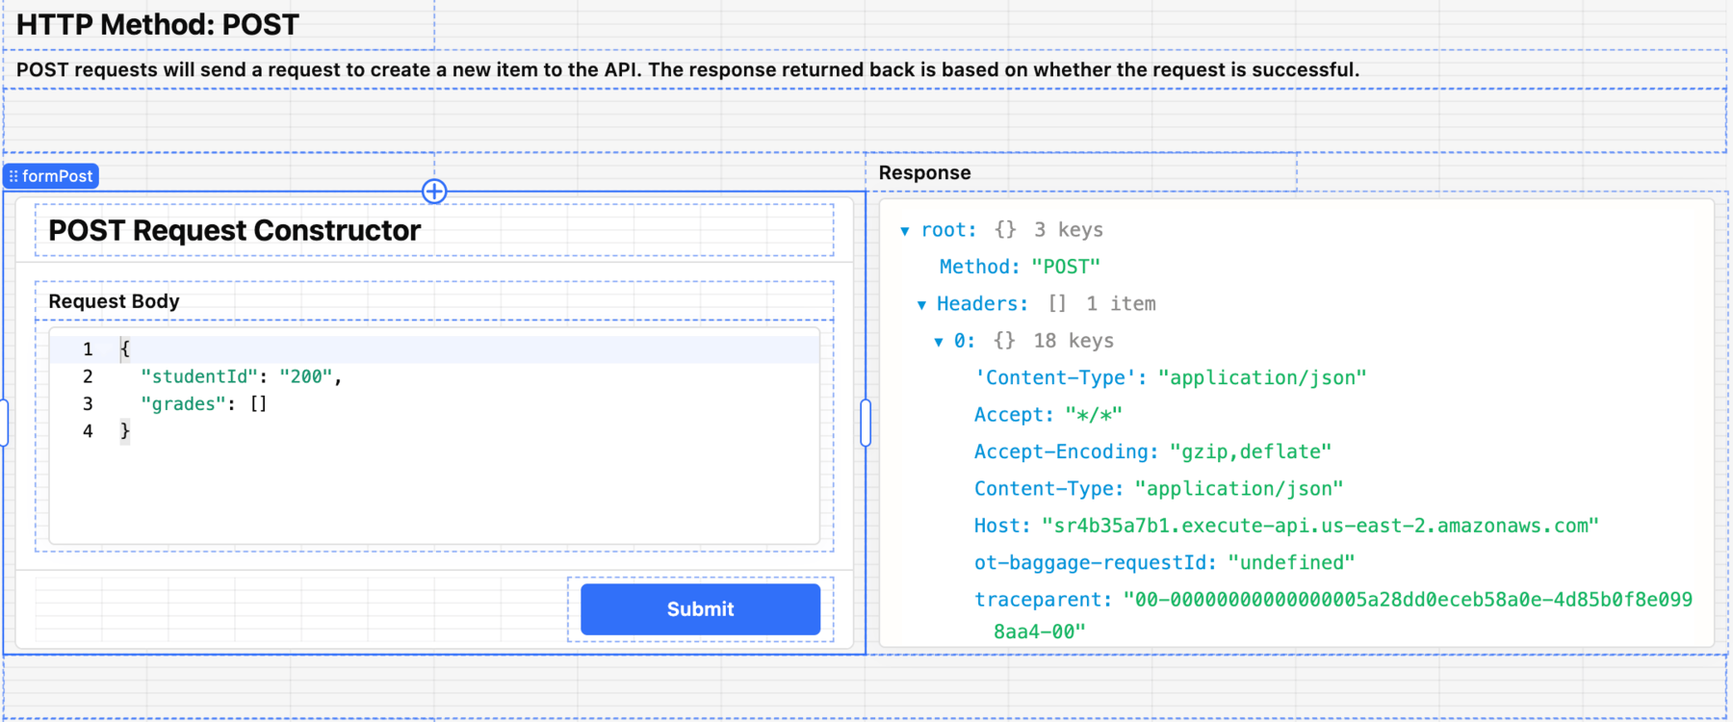The height and width of the screenshot is (722, 1733).
Task: Click the POST Request Constructor heading
Action: [234, 230]
